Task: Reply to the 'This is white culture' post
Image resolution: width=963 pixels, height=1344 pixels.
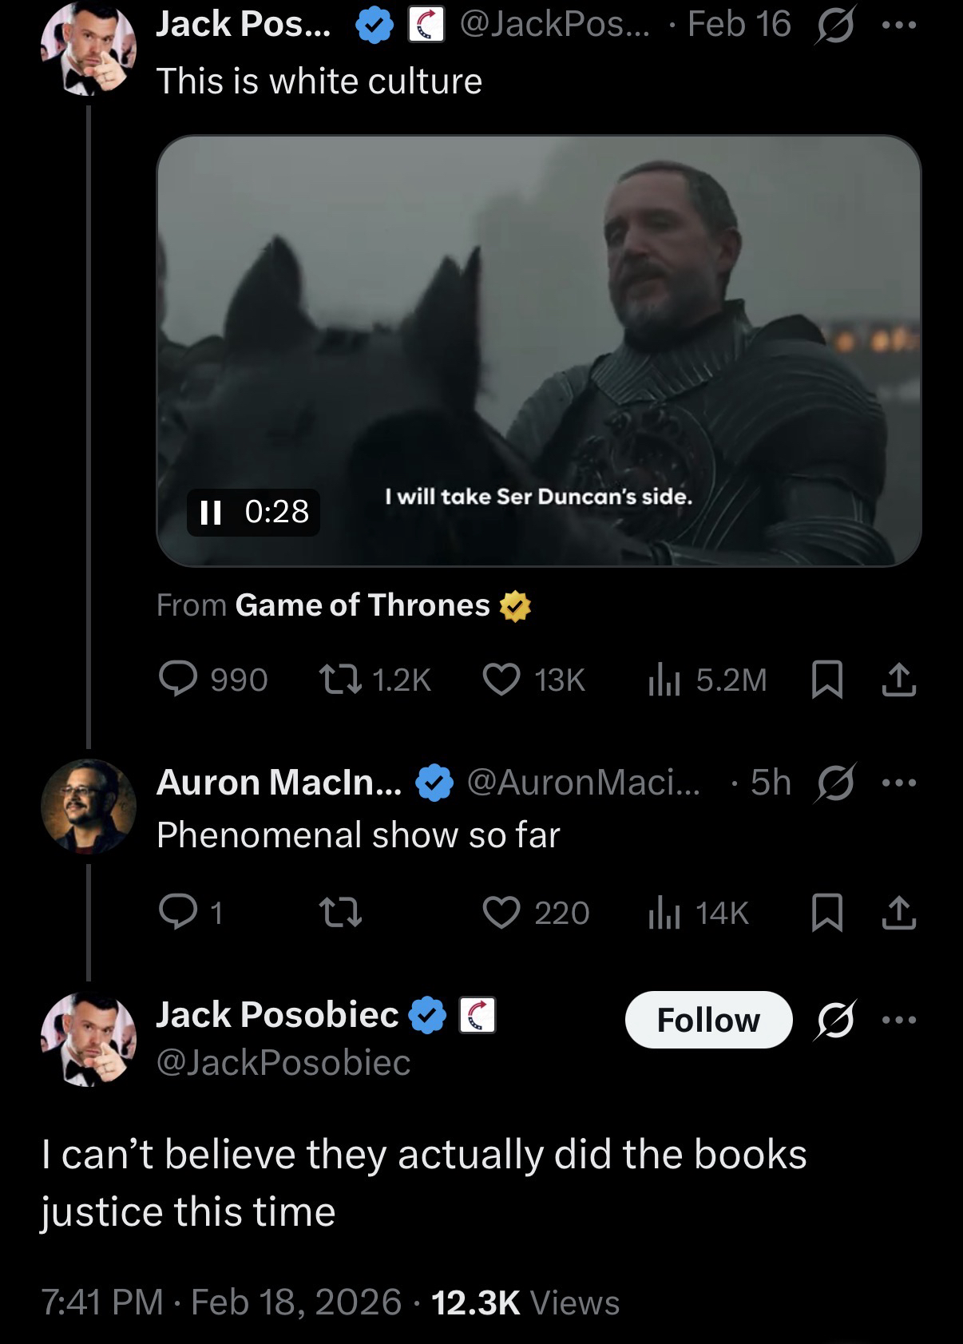Action: pos(182,680)
